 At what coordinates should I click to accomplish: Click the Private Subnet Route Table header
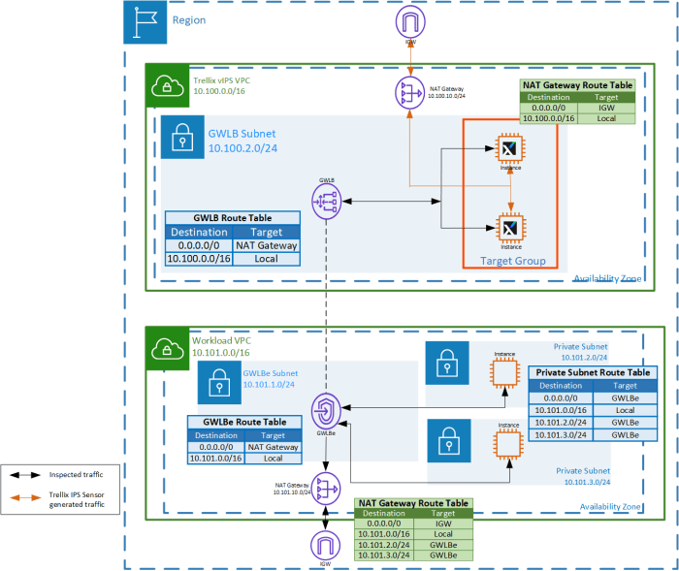(x=593, y=372)
